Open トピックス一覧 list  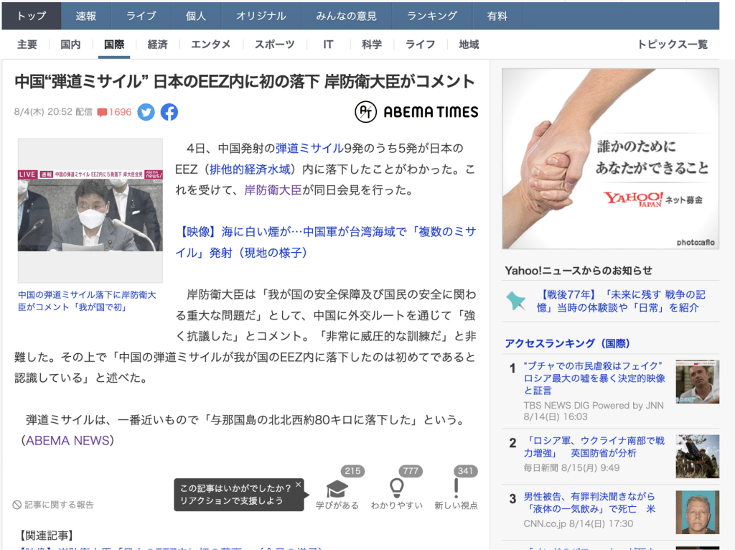point(672,45)
